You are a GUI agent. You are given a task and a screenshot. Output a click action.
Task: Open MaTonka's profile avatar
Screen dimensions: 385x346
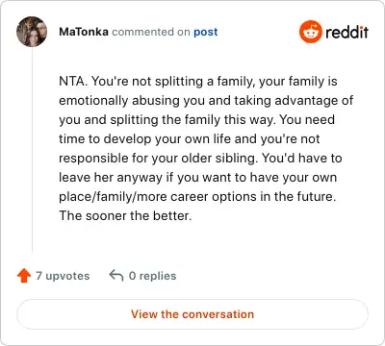(32, 32)
